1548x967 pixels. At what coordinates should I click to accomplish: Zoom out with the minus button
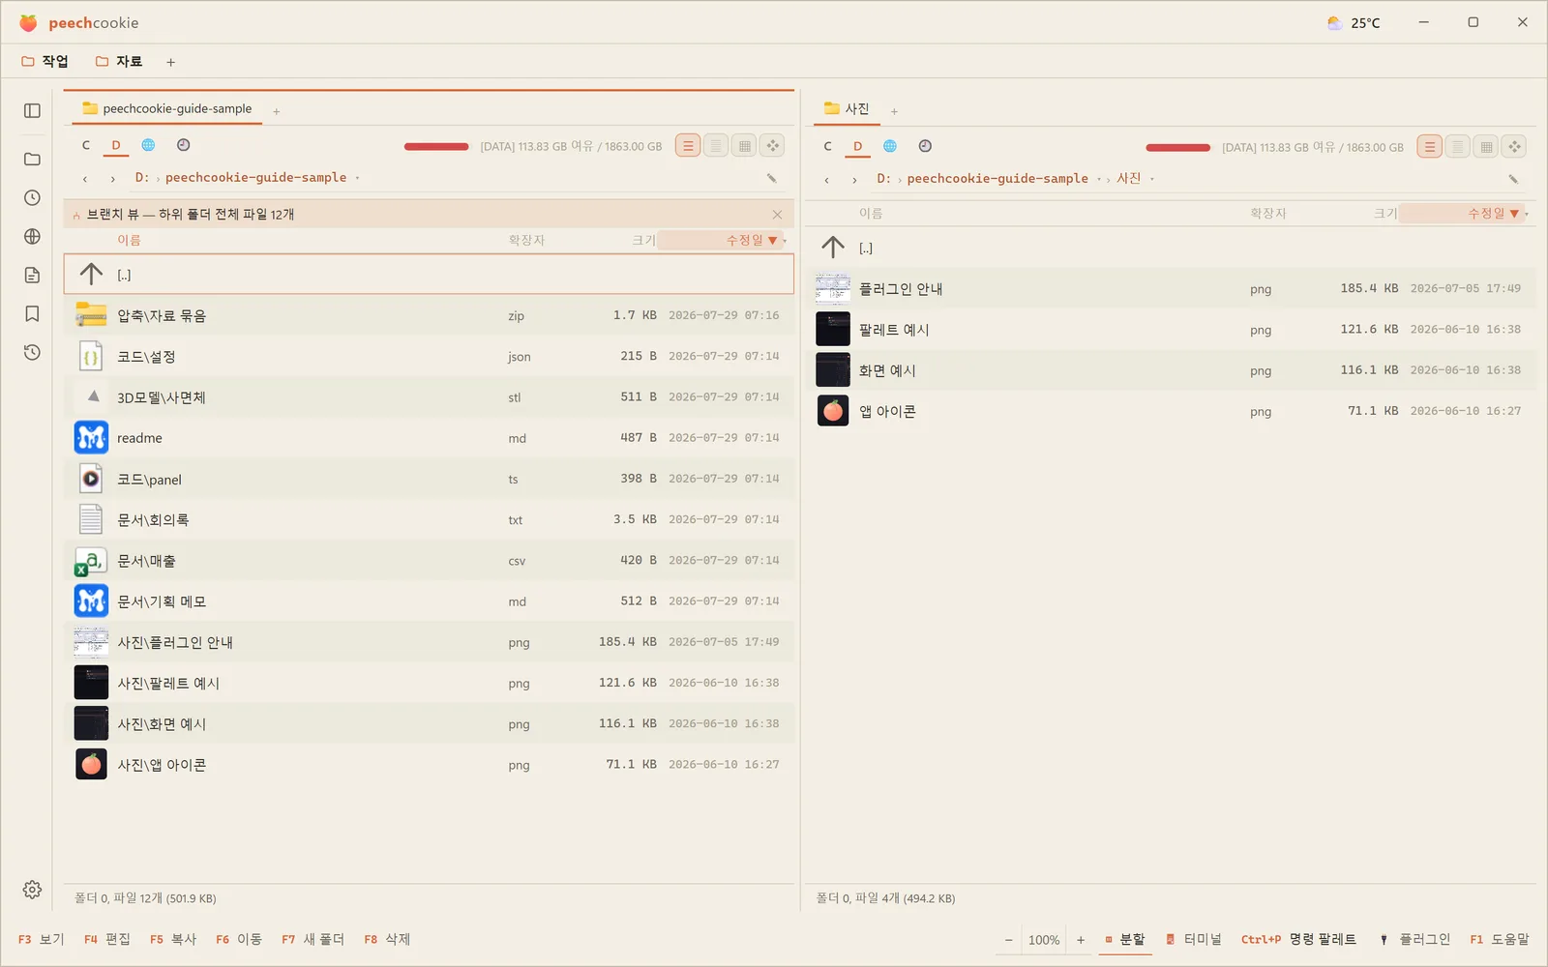(1008, 939)
